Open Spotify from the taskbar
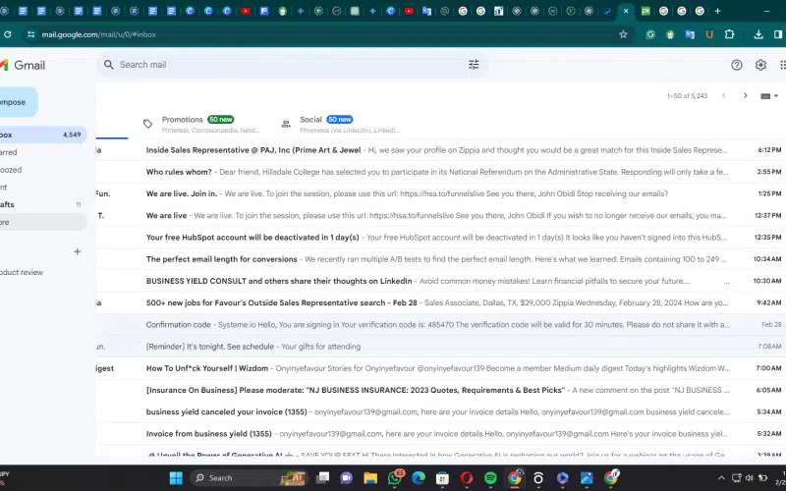786x491 pixels. (x=490, y=478)
